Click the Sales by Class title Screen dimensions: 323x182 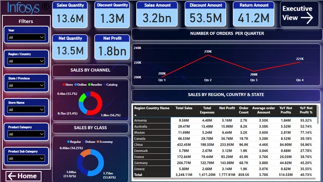[x=90, y=128]
